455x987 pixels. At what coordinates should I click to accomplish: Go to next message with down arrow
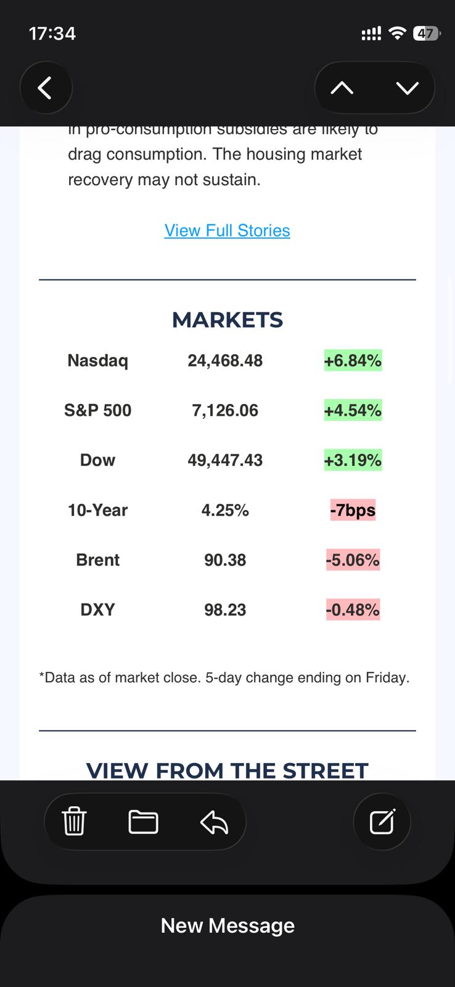[407, 88]
